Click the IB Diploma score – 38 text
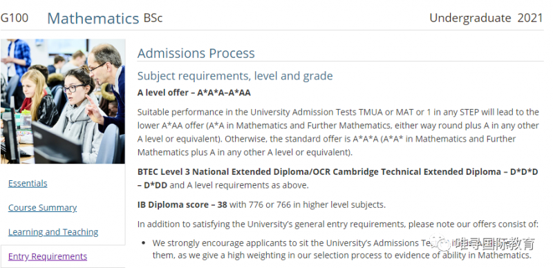The width and height of the screenshot is (553, 268). pos(182,204)
